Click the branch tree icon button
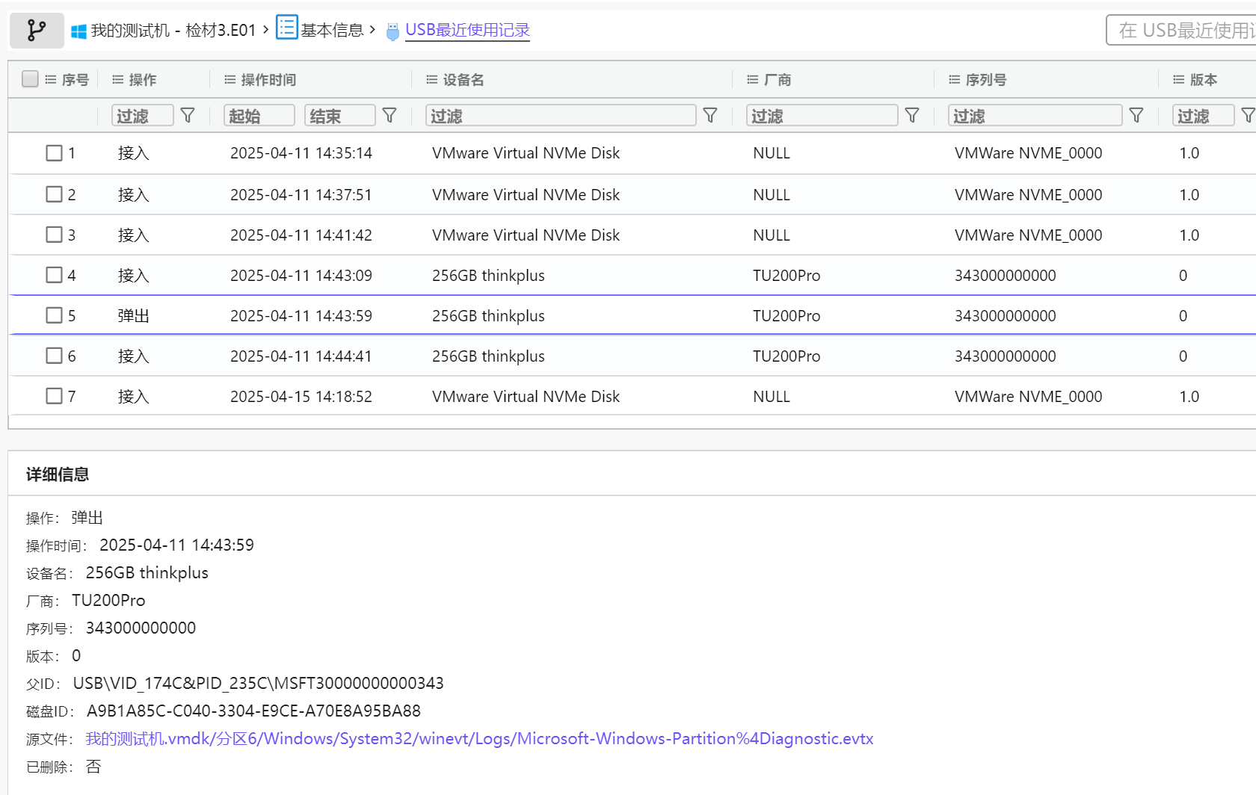 pyautogui.click(x=37, y=31)
